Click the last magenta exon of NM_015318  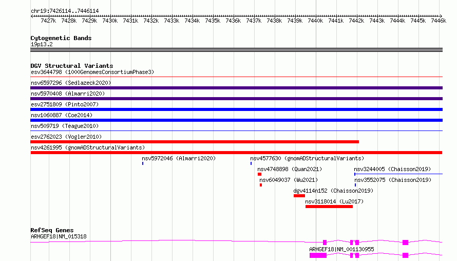click(x=406, y=243)
